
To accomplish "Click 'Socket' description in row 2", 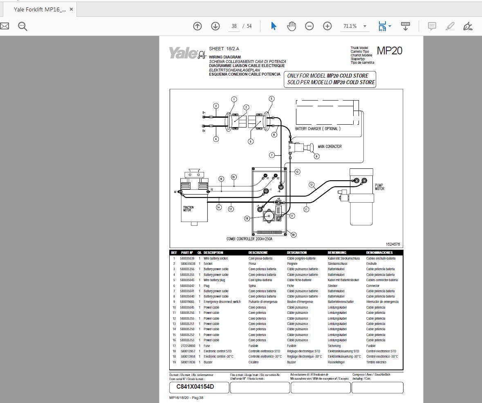I will pos(208,264).
